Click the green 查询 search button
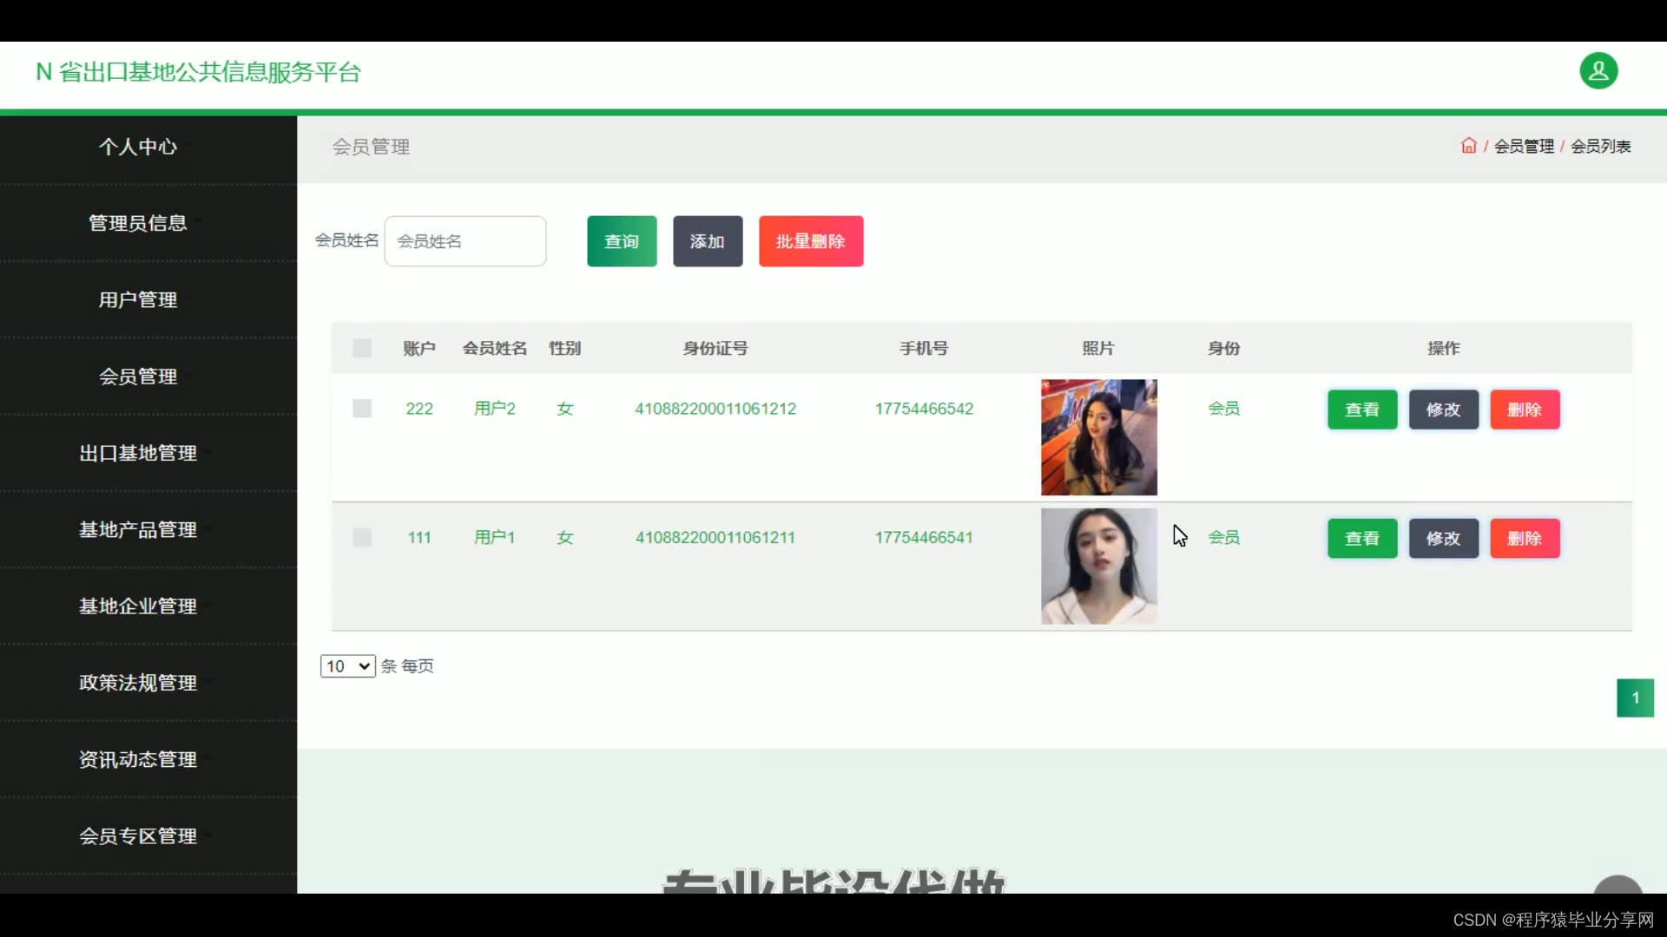Viewport: 1667px width, 937px height. [622, 241]
